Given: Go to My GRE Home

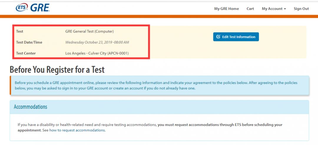Looking at the screenshot, I should (226, 9).
